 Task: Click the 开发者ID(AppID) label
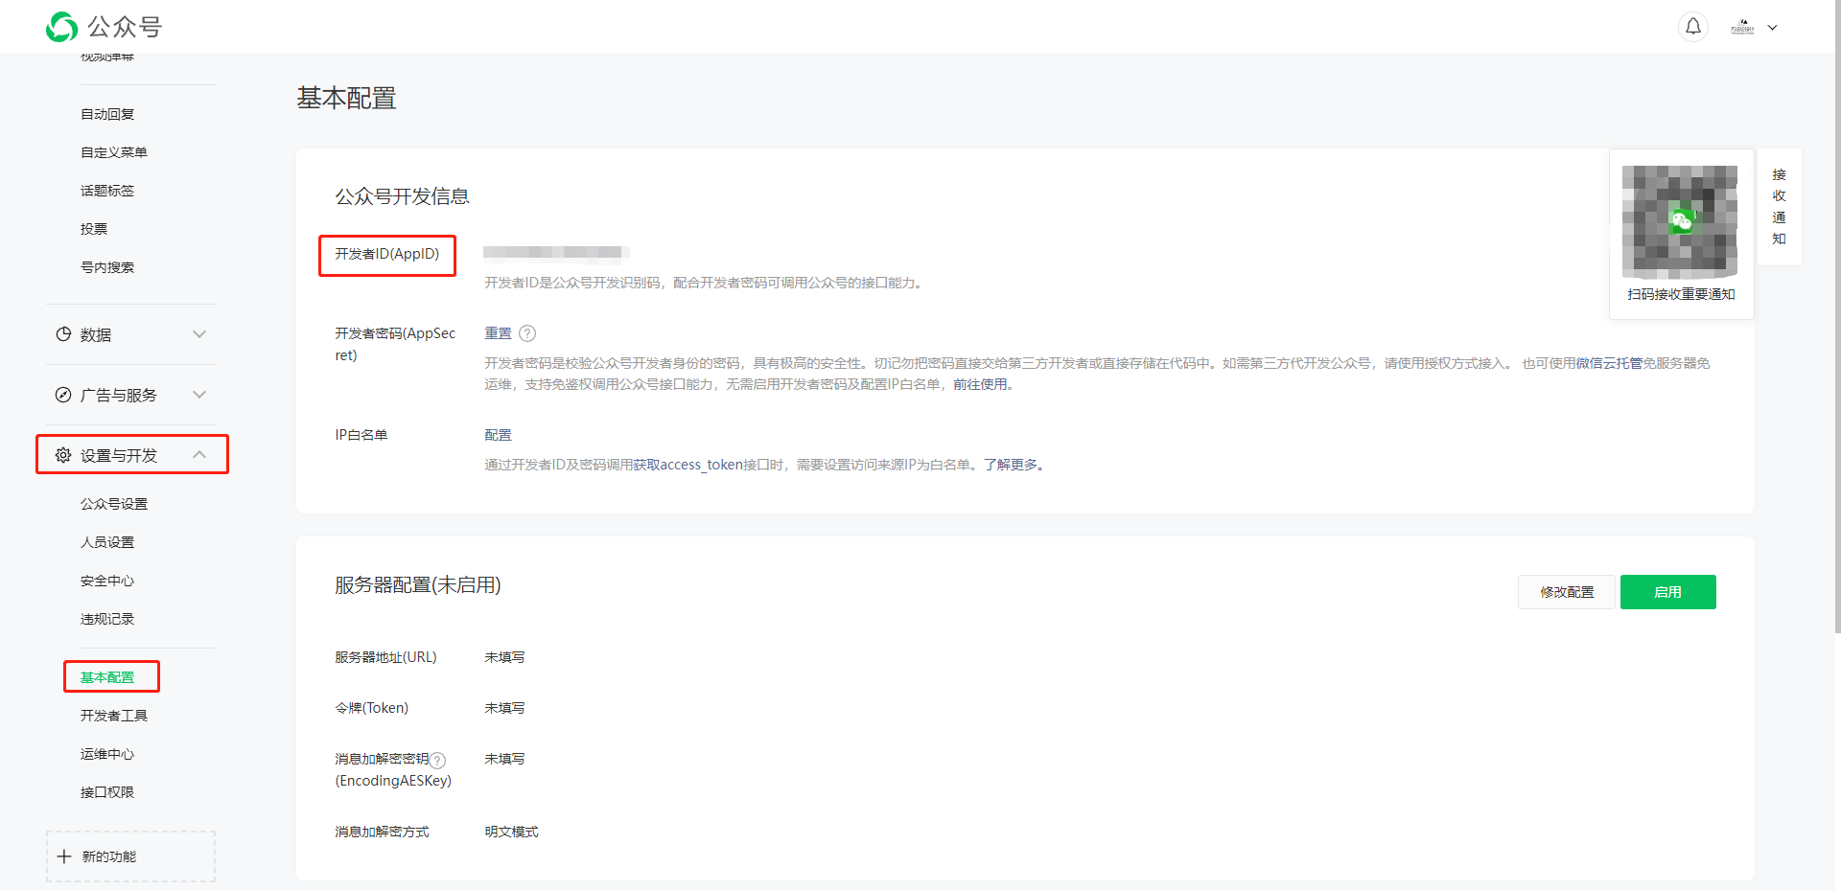tap(386, 254)
